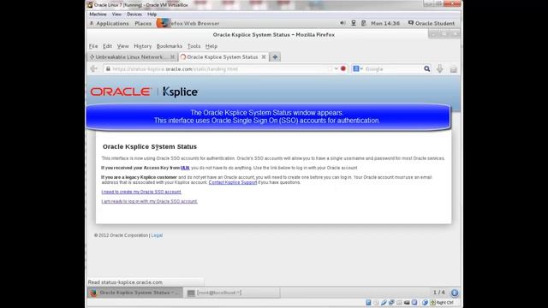The image size is (548, 308).
Task: Click Contact Ksplice Support link
Action: tap(233, 182)
